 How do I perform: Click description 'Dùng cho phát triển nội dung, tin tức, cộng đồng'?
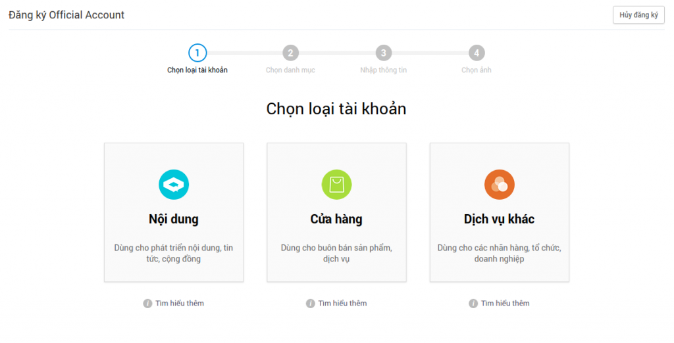coord(174,253)
